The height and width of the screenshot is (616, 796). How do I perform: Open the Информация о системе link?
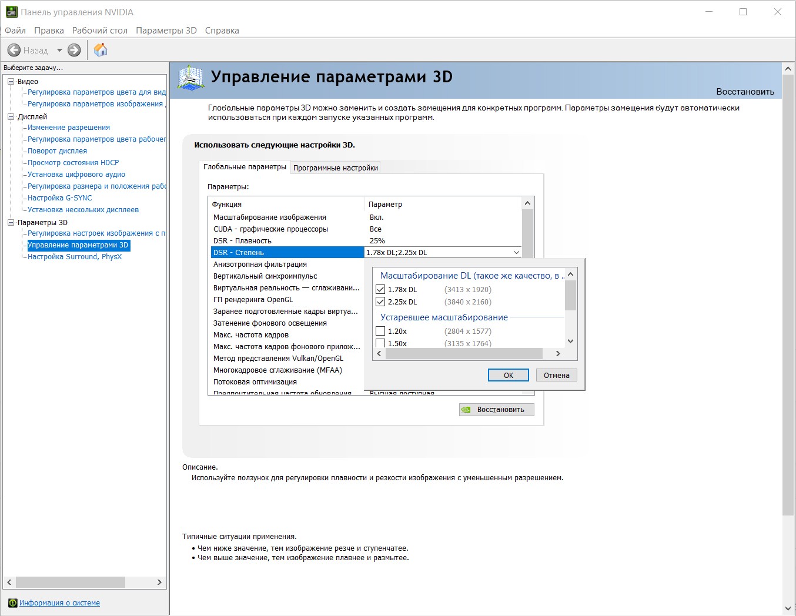59,603
